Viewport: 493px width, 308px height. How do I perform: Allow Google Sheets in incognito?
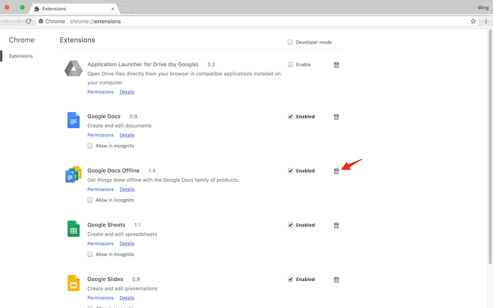tap(90, 254)
